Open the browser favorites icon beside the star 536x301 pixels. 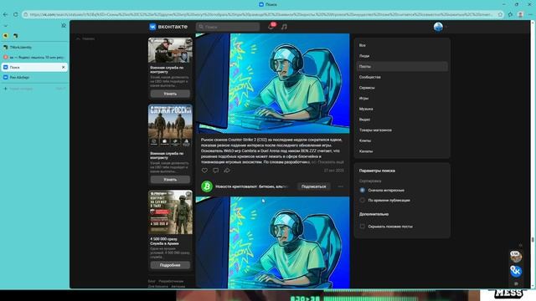coord(510,14)
